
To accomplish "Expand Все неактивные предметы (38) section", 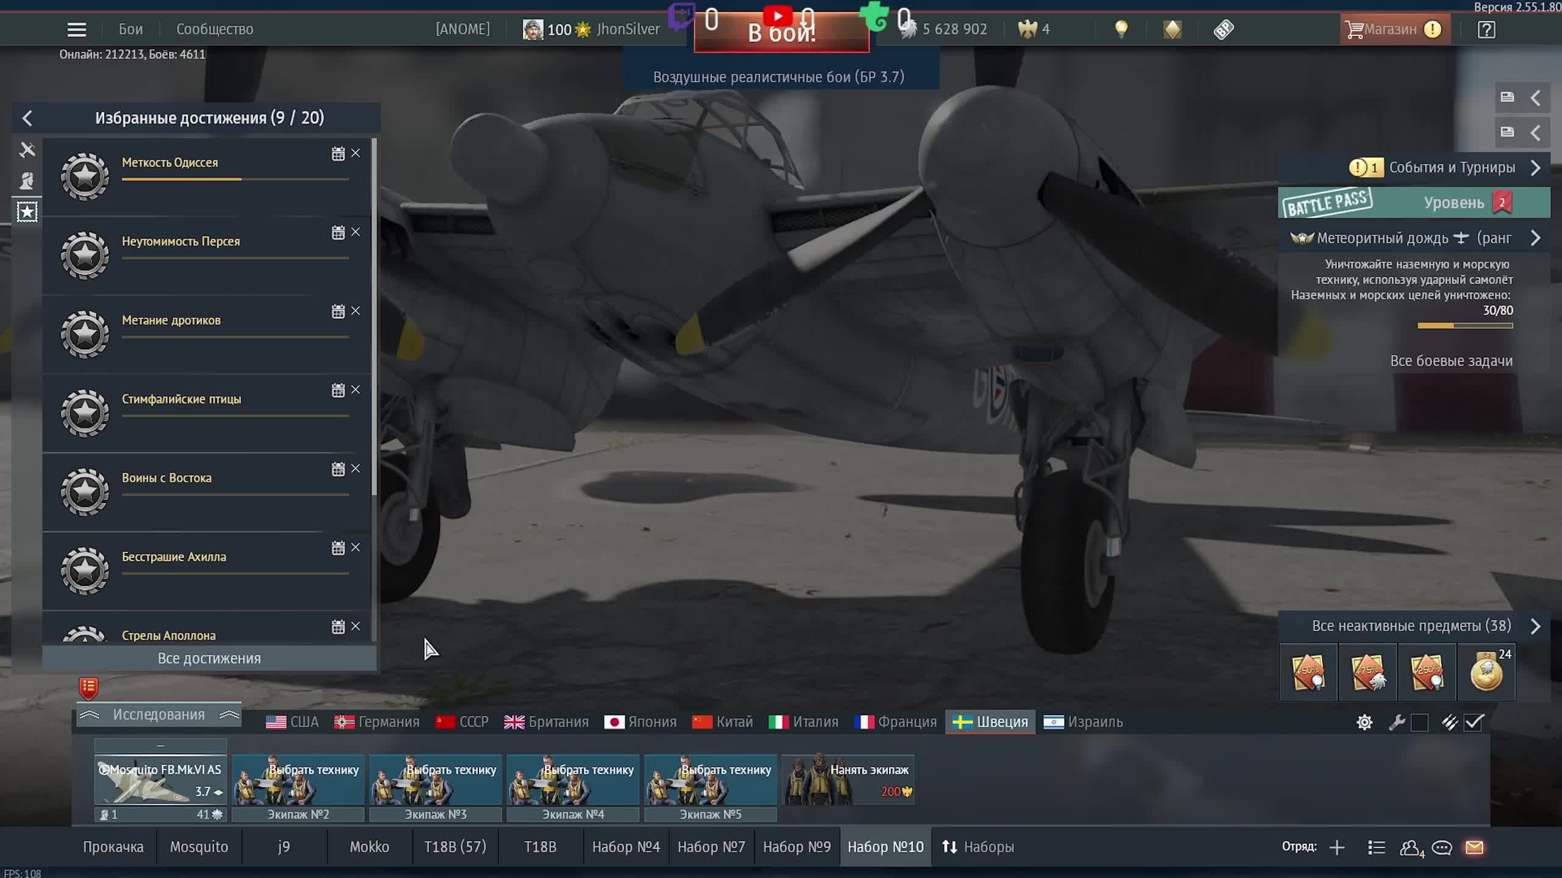I will pos(1536,626).
